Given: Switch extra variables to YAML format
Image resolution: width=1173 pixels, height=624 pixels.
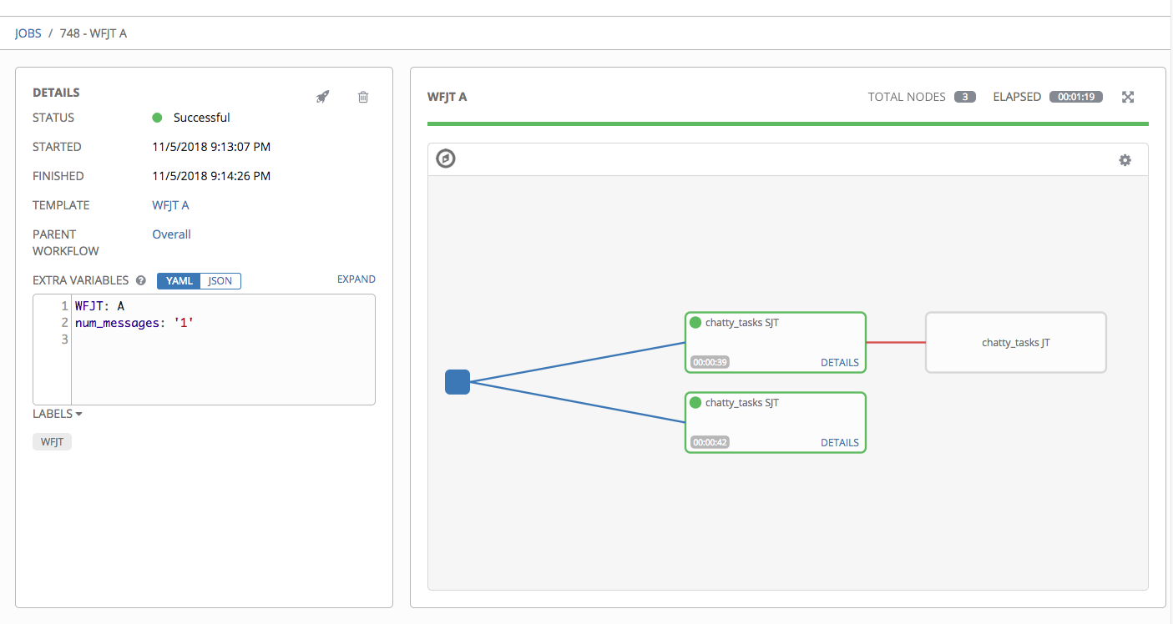Looking at the screenshot, I should click(179, 281).
